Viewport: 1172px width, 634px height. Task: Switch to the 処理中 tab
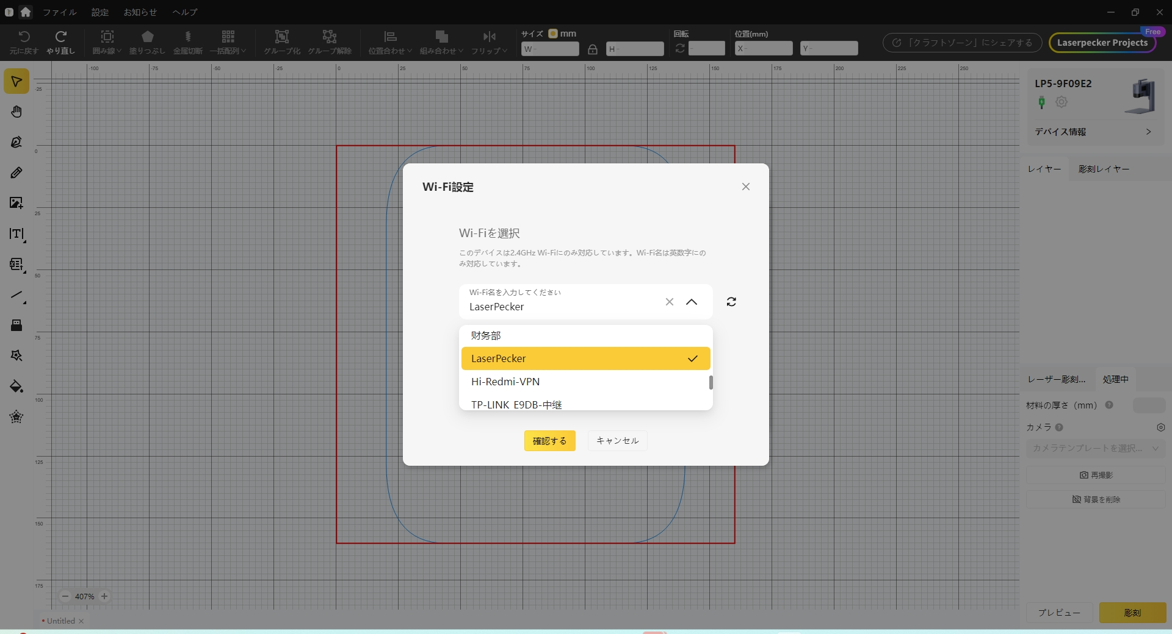click(1115, 379)
